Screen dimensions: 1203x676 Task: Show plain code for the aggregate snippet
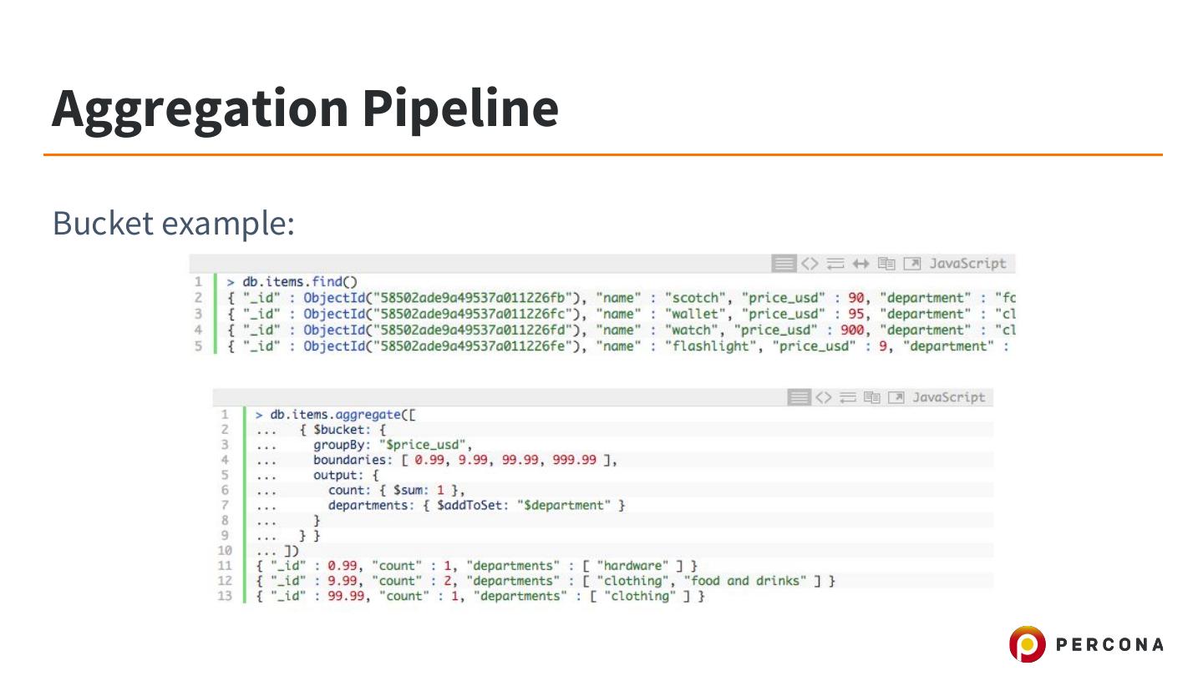824,398
